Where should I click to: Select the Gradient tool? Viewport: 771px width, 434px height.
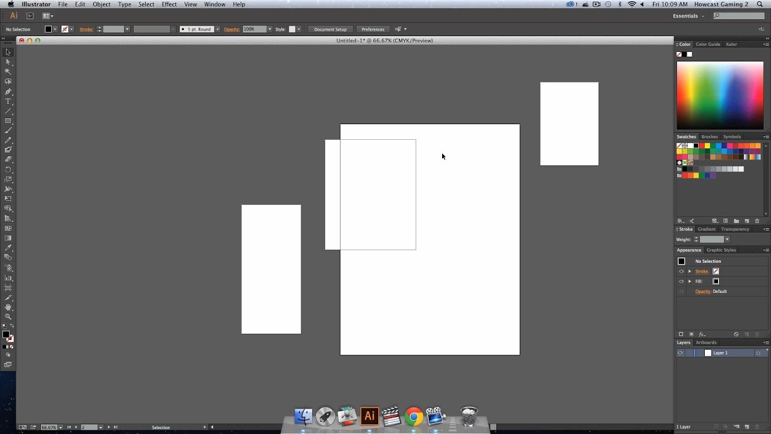(x=8, y=238)
